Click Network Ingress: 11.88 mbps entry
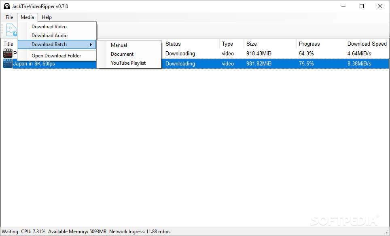The image size is (390, 236). point(140,232)
